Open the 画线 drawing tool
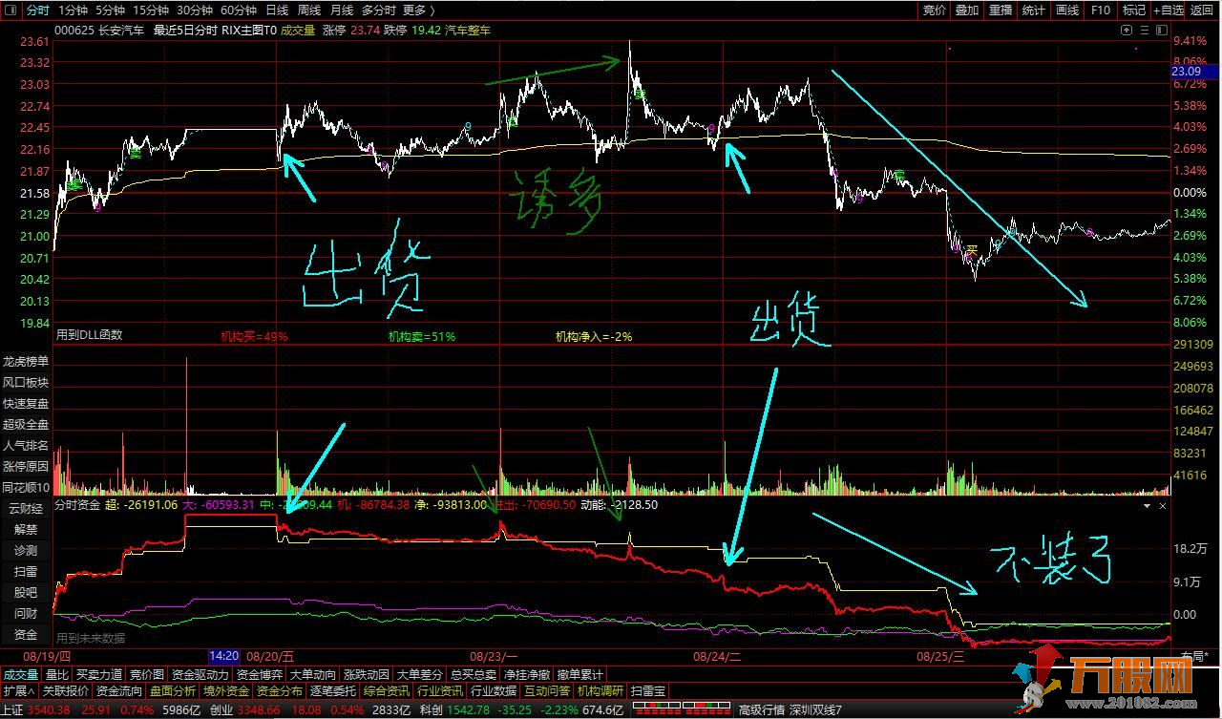The width and height of the screenshot is (1222, 719). pyautogui.click(x=1067, y=11)
